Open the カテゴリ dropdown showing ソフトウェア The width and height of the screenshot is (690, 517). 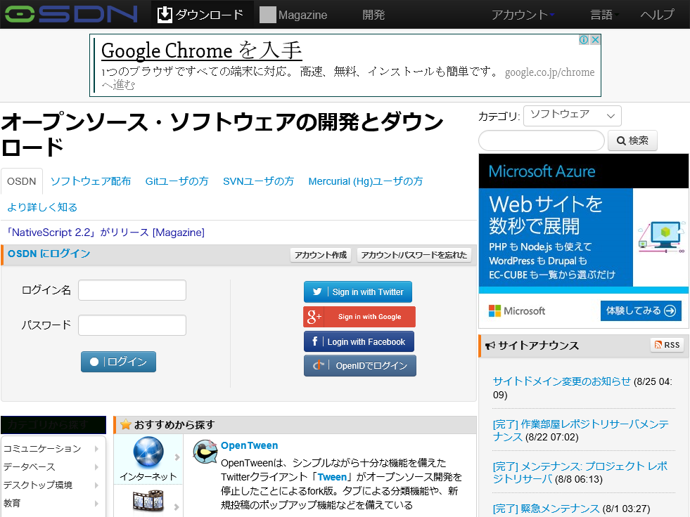572,115
